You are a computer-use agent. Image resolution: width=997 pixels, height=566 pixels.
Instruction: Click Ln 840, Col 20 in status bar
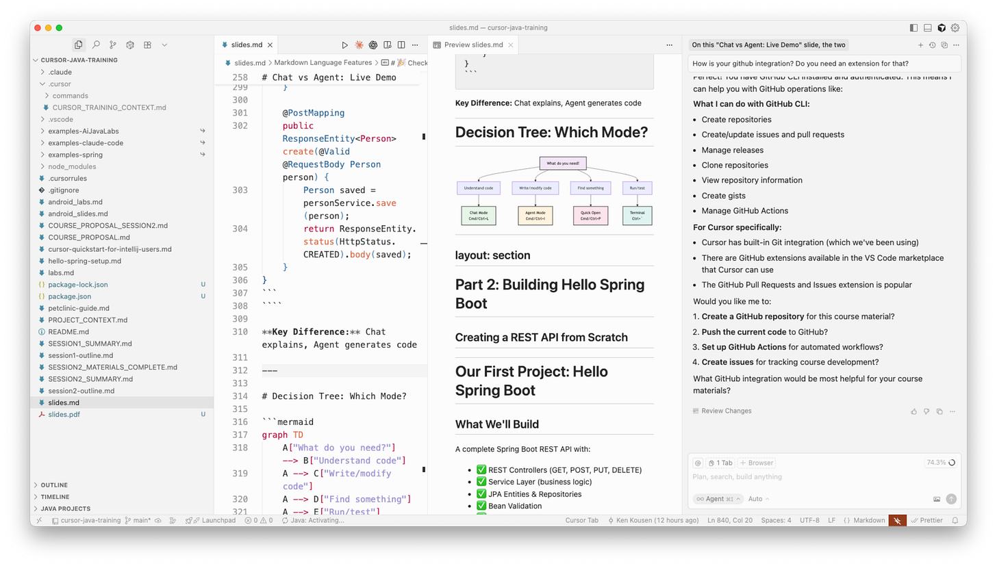(730, 520)
